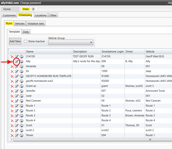Toggle the Show Inactive checkbox
The image size is (172, 149).
click(25, 41)
